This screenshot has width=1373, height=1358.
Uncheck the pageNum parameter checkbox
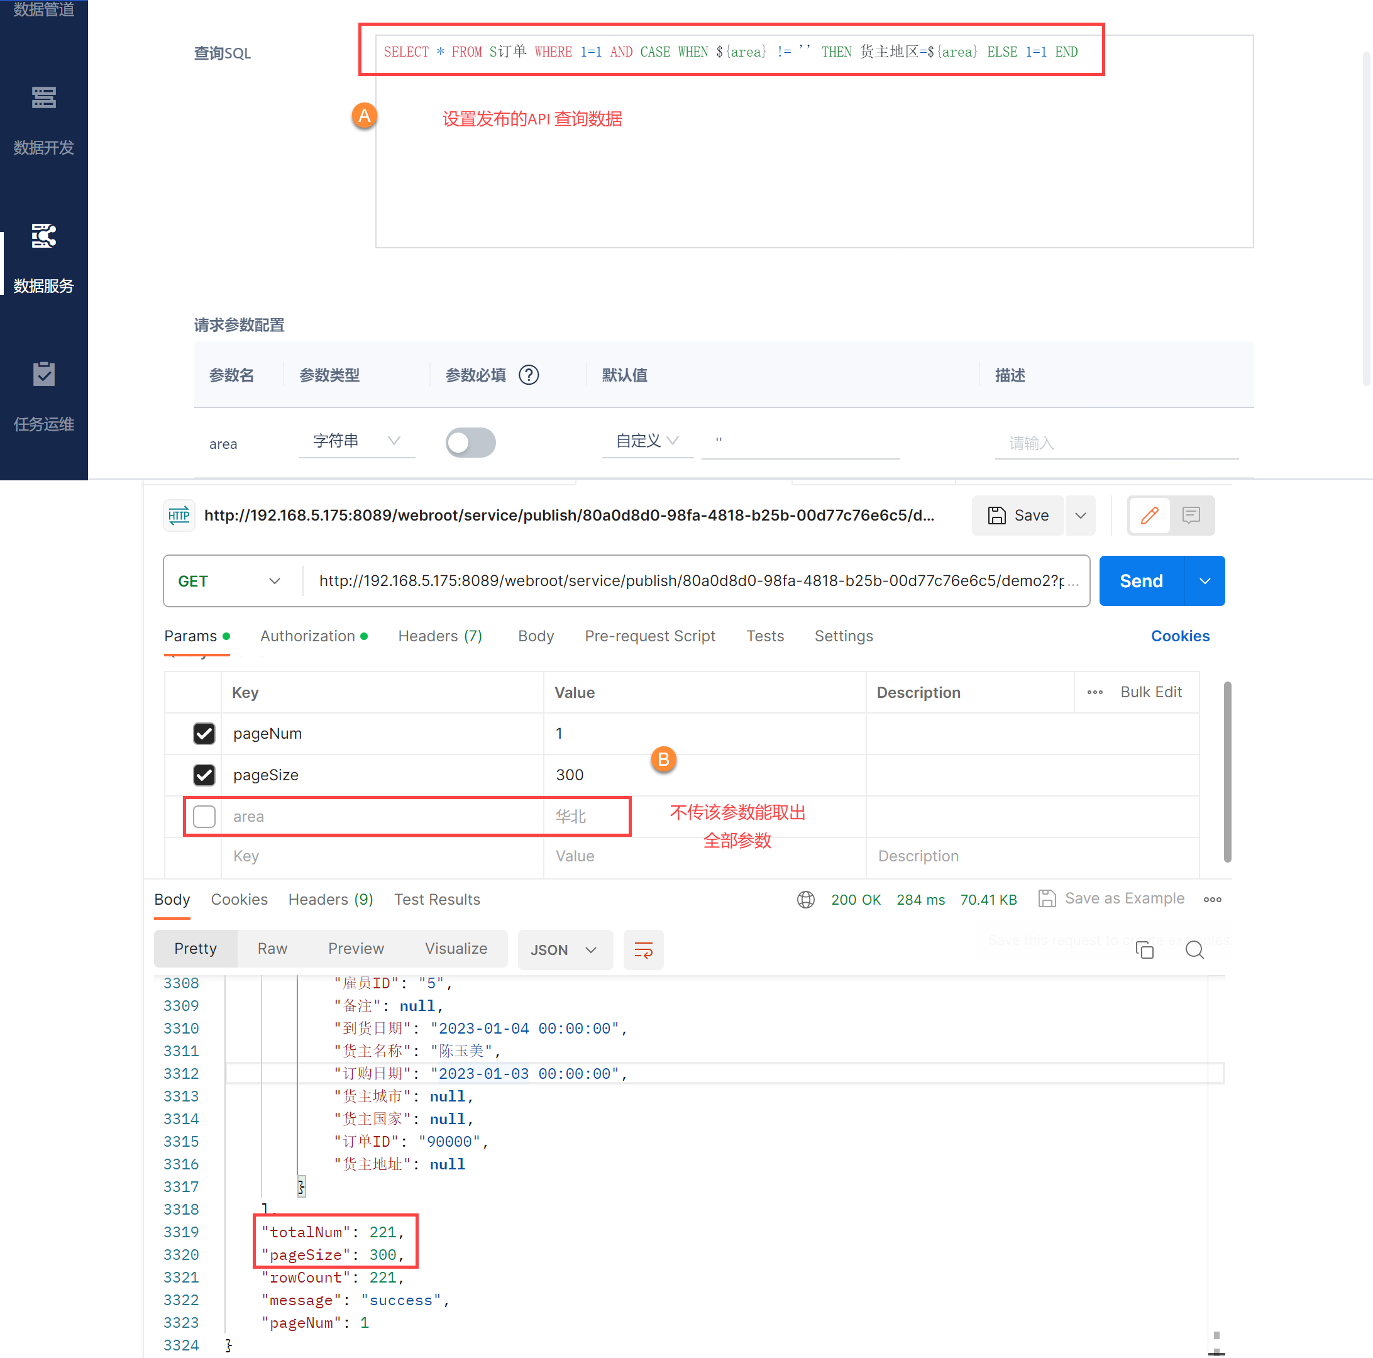click(204, 733)
